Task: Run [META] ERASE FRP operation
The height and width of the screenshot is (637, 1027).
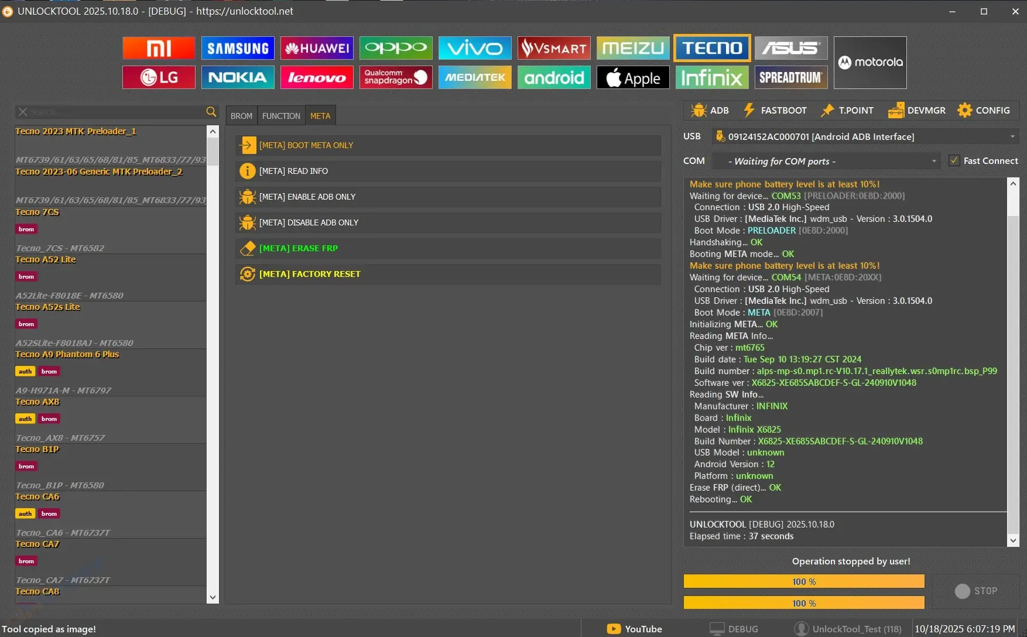Action: tap(447, 248)
